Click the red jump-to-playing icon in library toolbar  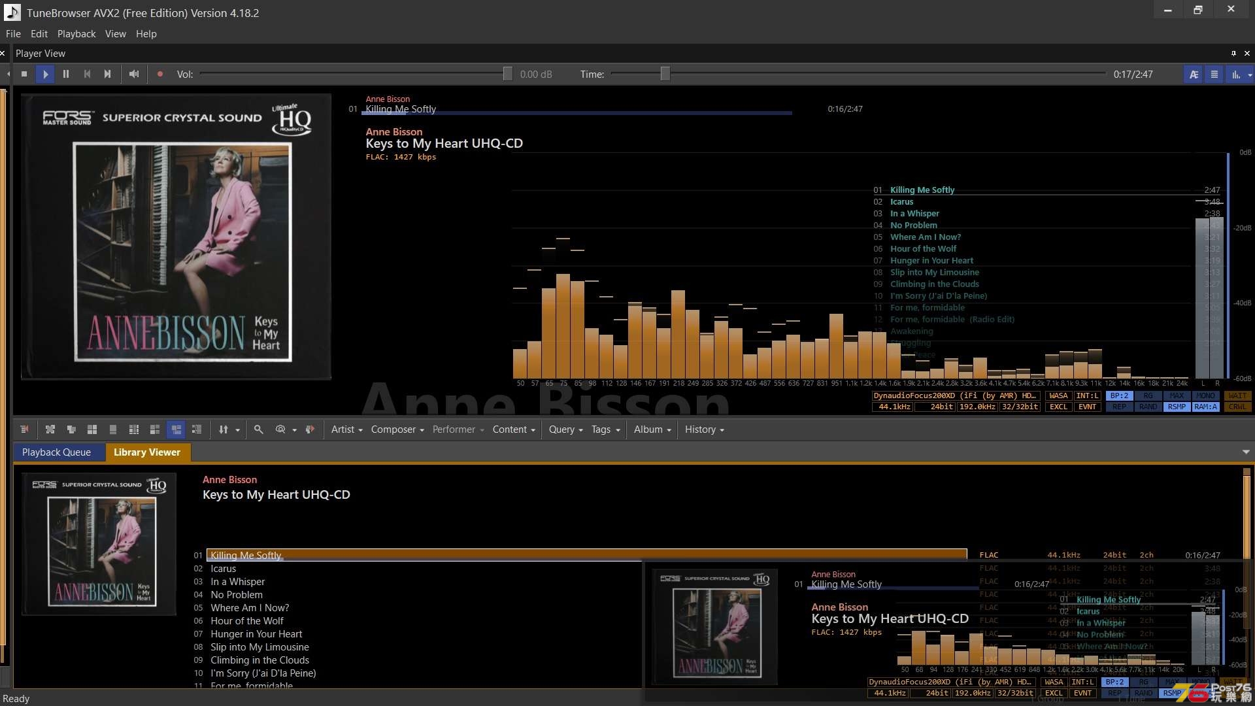24,429
